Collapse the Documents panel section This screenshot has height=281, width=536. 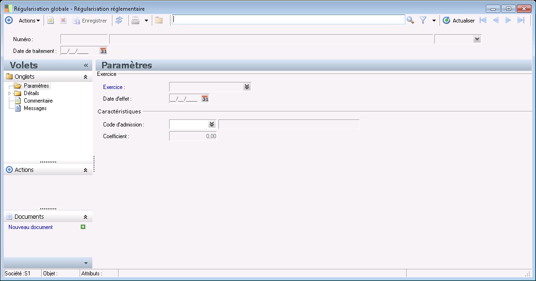tap(85, 217)
